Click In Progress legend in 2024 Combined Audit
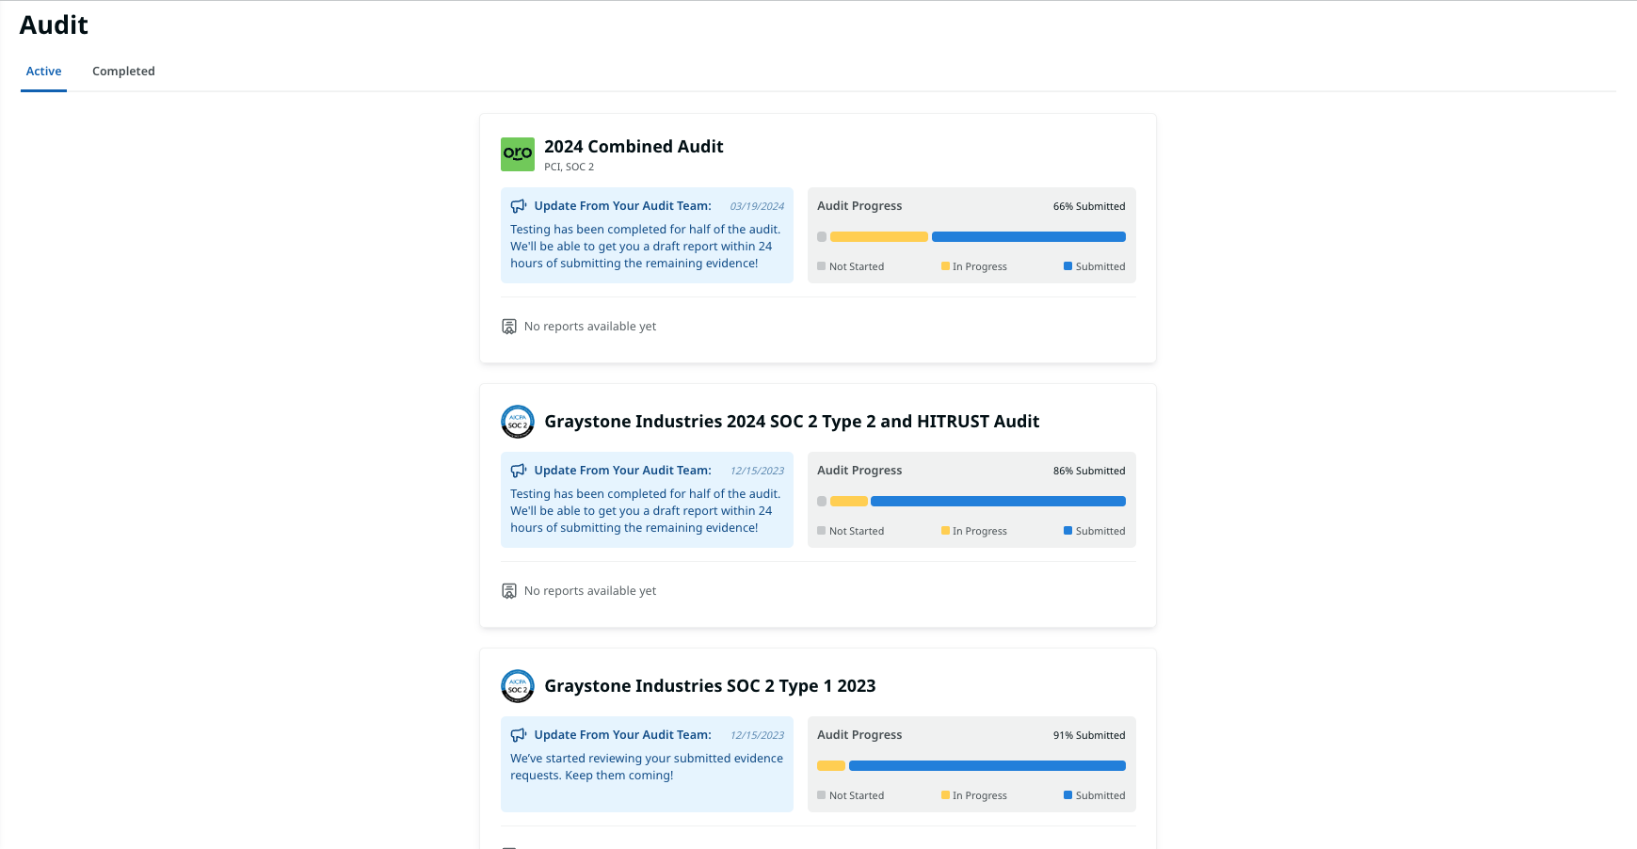1637x849 pixels. click(974, 266)
